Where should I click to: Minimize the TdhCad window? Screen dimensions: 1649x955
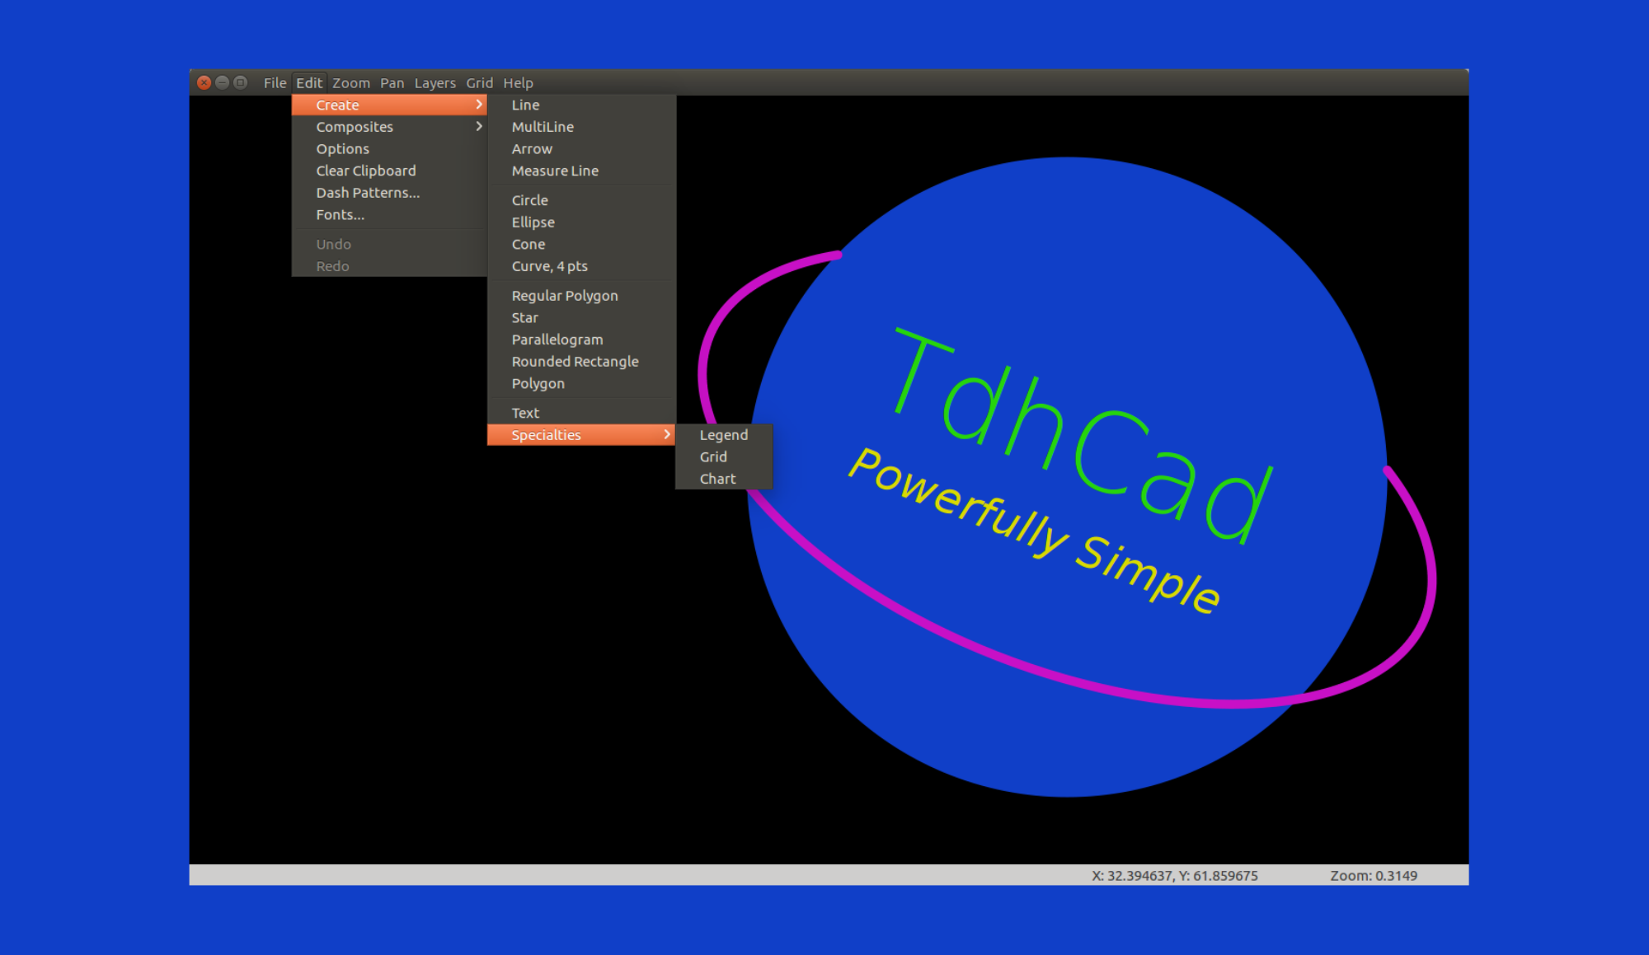click(x=222, y=82)
